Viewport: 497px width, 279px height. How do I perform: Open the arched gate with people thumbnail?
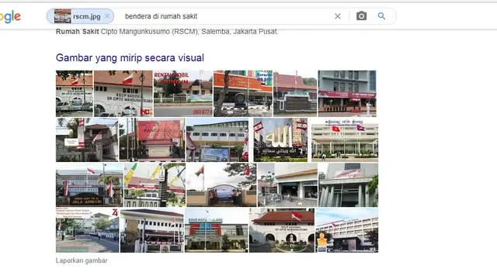click(x=221, y=185)
